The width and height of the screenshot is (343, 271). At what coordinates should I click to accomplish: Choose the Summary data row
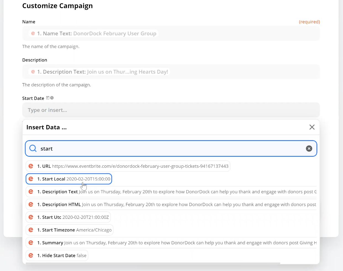[171, 243]
